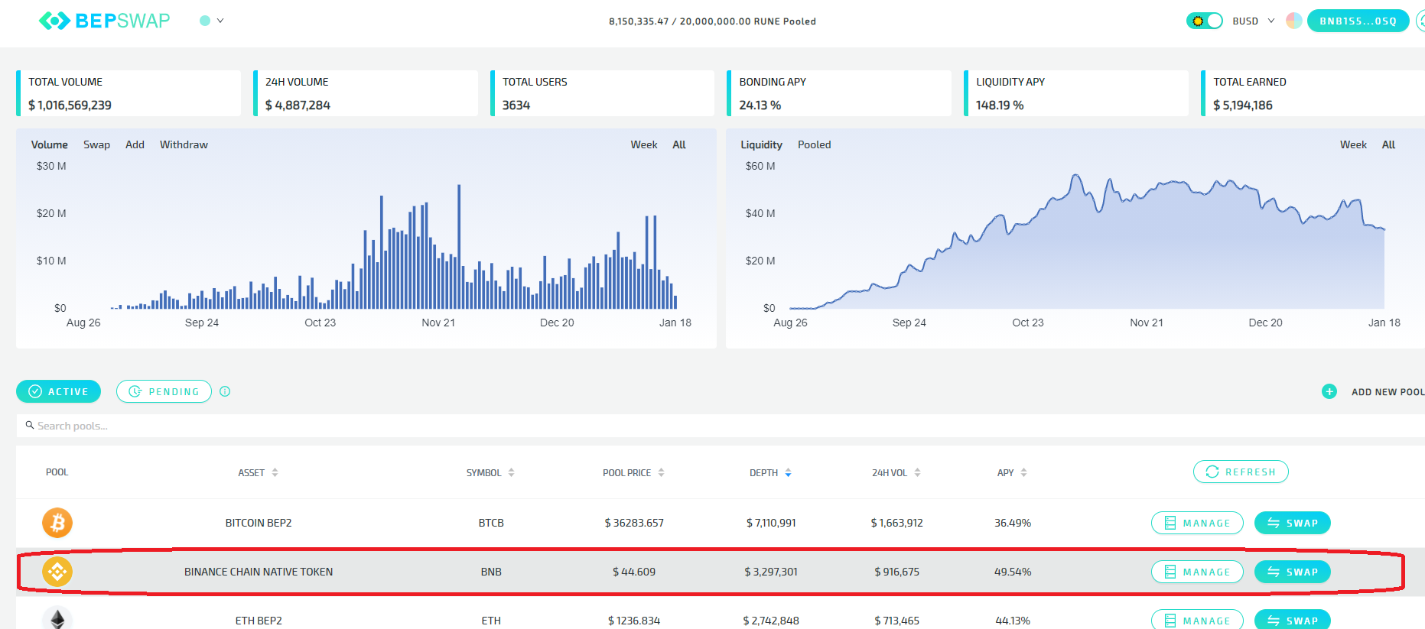
Task: Focus the Search pools field
Action: click(719, 426)
